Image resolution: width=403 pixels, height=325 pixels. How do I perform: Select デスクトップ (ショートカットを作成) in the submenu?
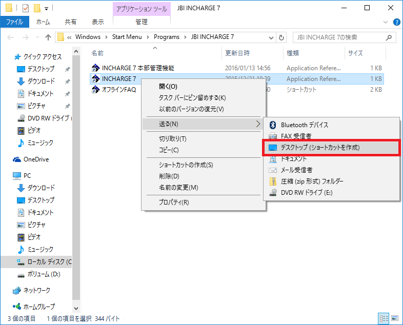click(x=331, y=148)
